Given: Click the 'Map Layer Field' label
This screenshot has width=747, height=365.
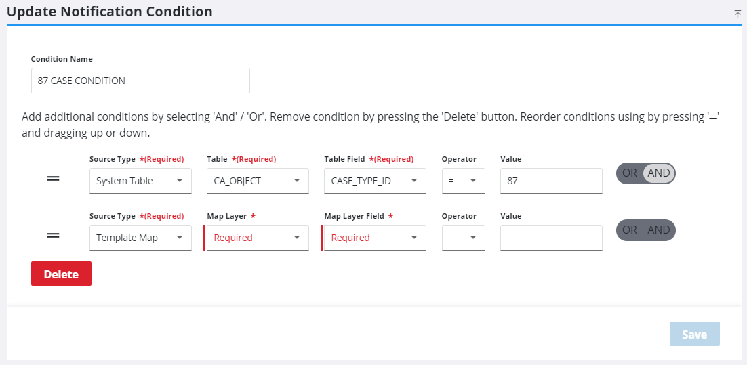Looking at the screenshot, I should [x=355, y=216].
